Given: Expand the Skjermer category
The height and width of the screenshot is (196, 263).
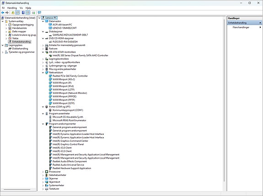Looking at the screenshot, I should click(43, 179).
